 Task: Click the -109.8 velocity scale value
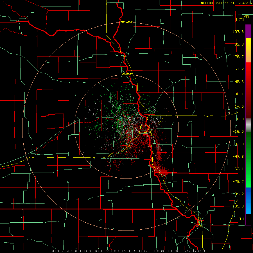tap(237, 206)
